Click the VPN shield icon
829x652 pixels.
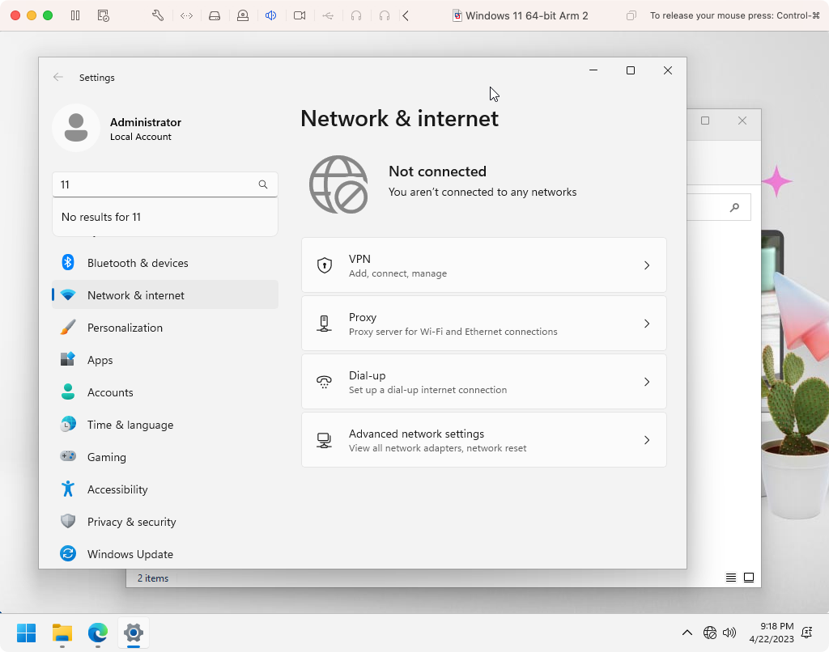[x=324, y=265]
